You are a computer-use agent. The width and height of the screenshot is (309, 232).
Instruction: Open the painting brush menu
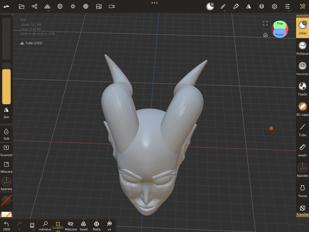coord(236,6)
